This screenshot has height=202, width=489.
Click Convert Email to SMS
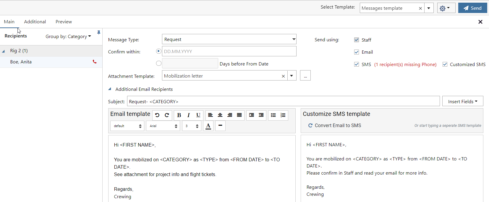[x=335, y=126]
